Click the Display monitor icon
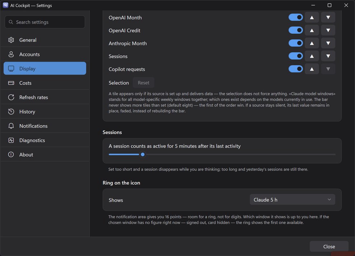Screen dimensions: 355x256 [x=11, y=68]
